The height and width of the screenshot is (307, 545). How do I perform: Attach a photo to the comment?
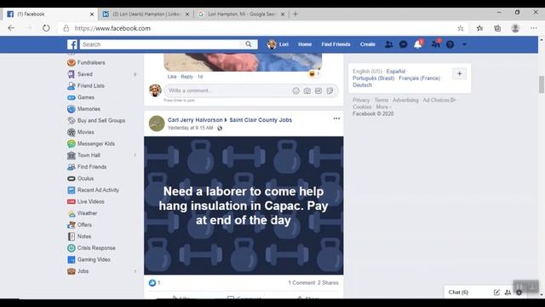tap(307, 91)
